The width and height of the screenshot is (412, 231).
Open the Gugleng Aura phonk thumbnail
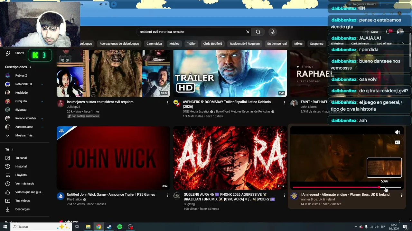pos(230,158)
